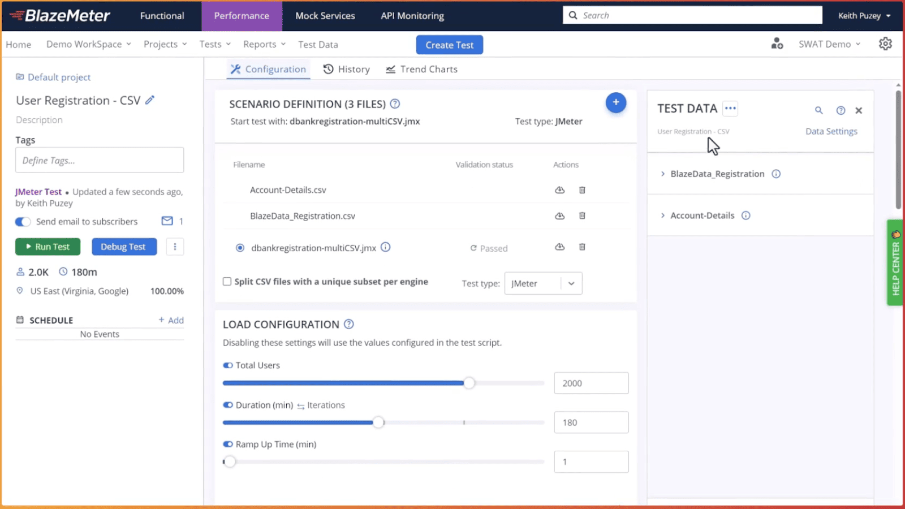Add a file with the blue plus button
Image resolution: width=905 pixels, height=509 pixels.
point(615,102)
